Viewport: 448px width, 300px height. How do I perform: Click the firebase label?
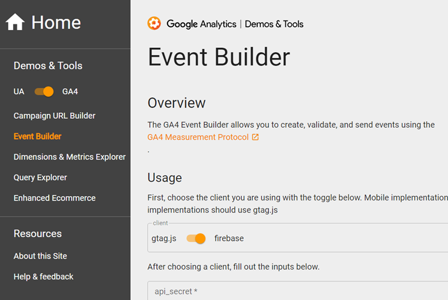tap(229, 238)
